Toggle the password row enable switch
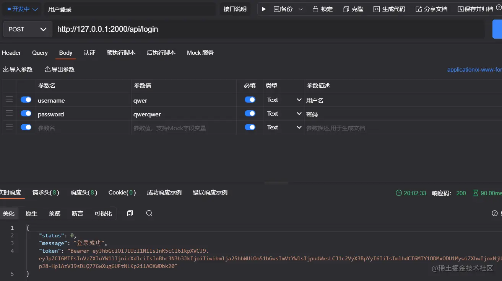 click(26, 113)
